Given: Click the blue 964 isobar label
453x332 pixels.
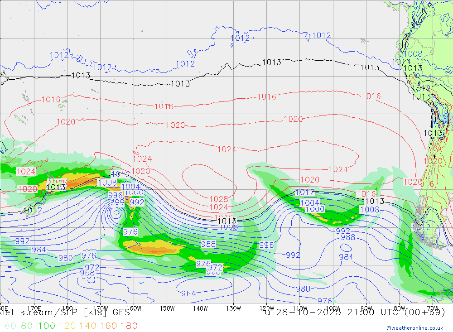Looking at the screenshot, I should [x=188, y=294].
